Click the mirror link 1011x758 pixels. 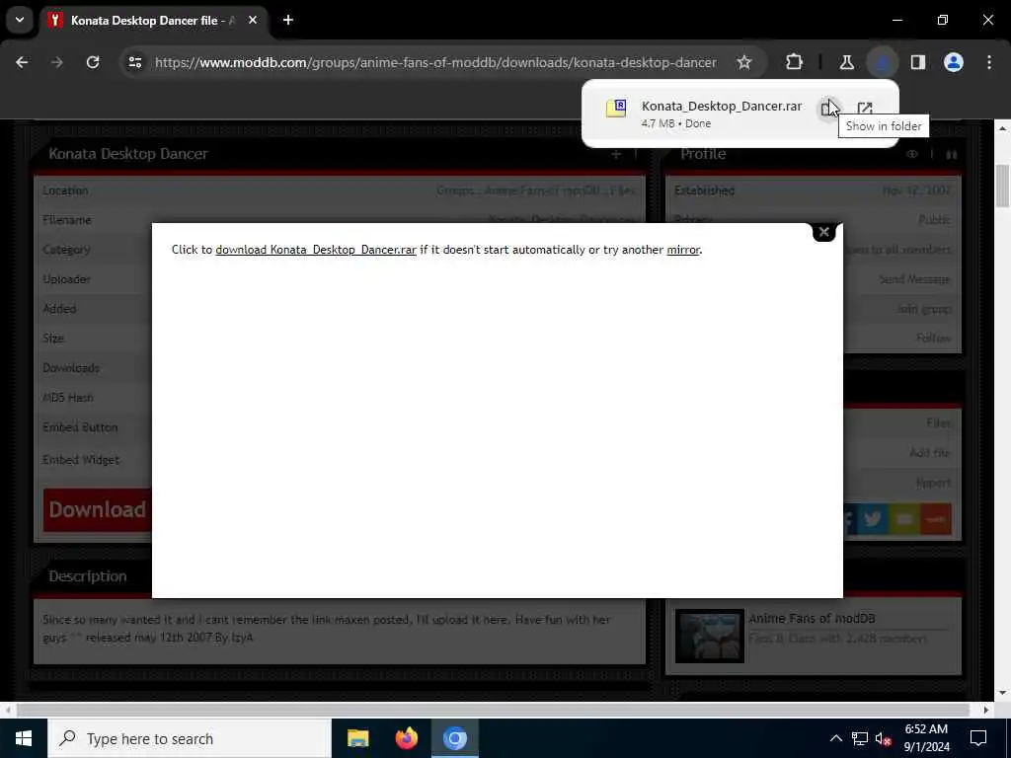click(683, 250)
